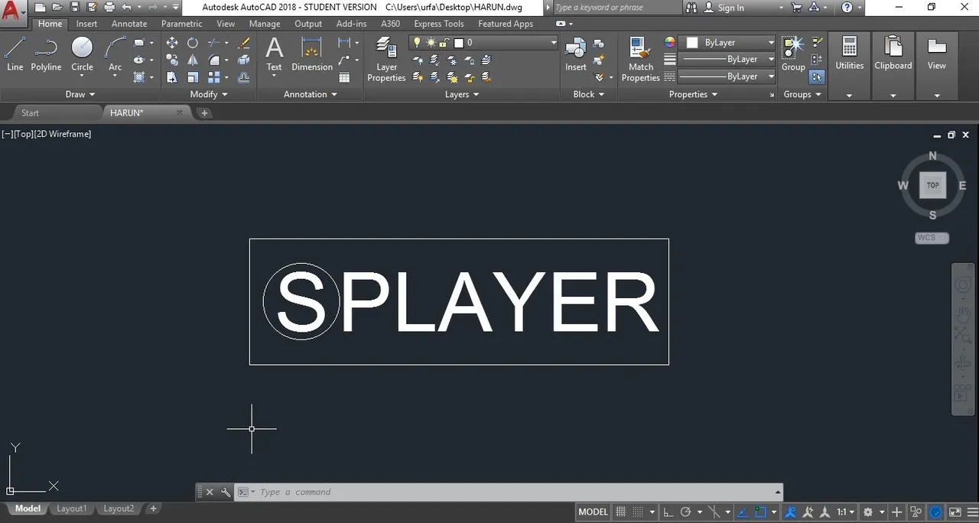This screenshot has width=979, height=523.
Task: Toggle snap mode in status bar
Action: coord(639,512)
